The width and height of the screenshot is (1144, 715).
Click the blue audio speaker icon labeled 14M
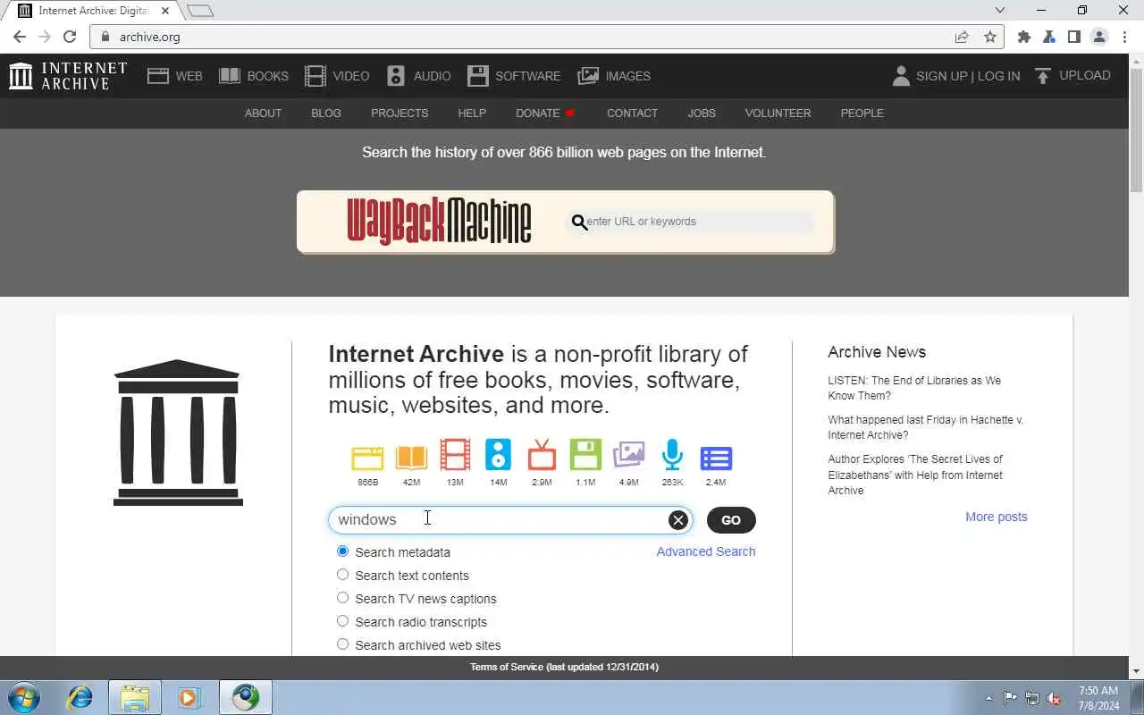click(498, 455)
